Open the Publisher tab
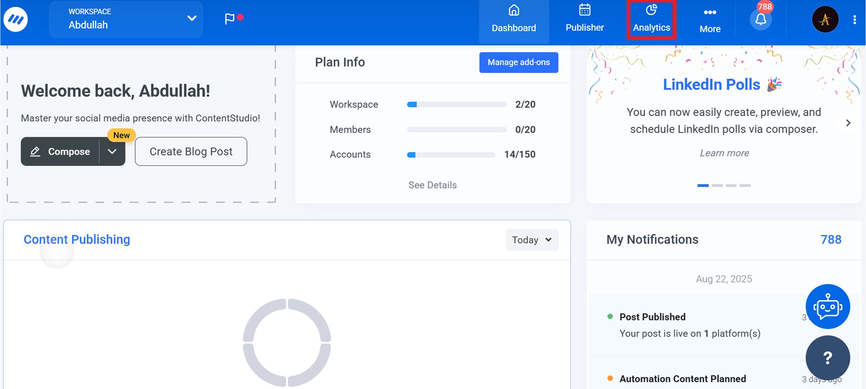This screenshot has height=389, width=866. (x=585, y=19)
